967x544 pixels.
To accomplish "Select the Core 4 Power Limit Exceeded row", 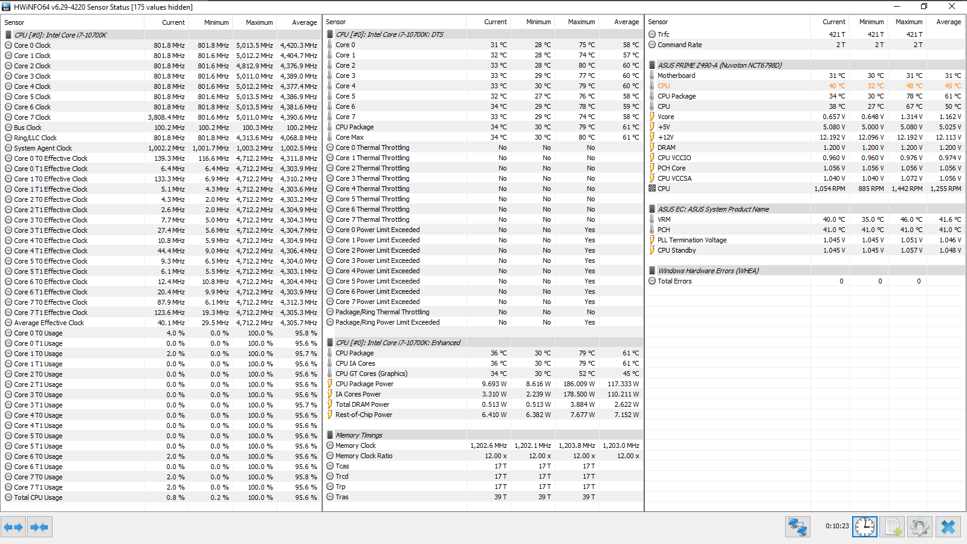I will (x=483, y=271).
